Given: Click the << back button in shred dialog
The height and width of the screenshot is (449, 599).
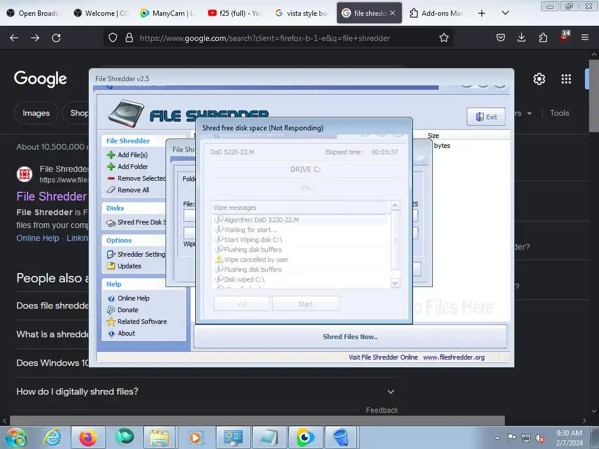Looking at the screenshot, I should [242, 304].
